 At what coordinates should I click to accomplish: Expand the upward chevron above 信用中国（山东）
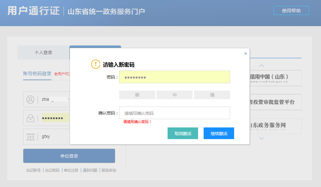[x=261, y=65]
